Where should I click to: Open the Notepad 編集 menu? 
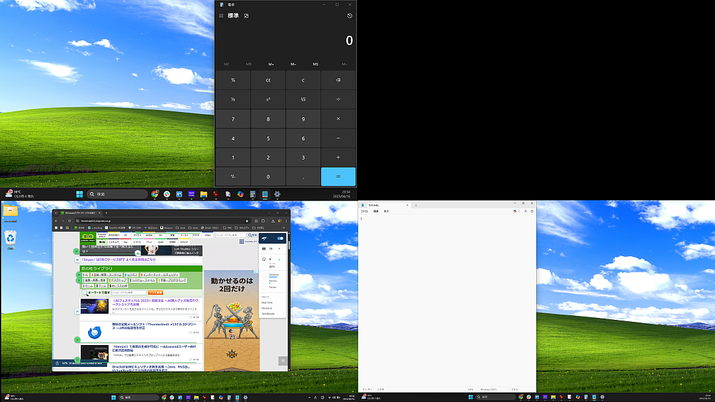[376, 211]
